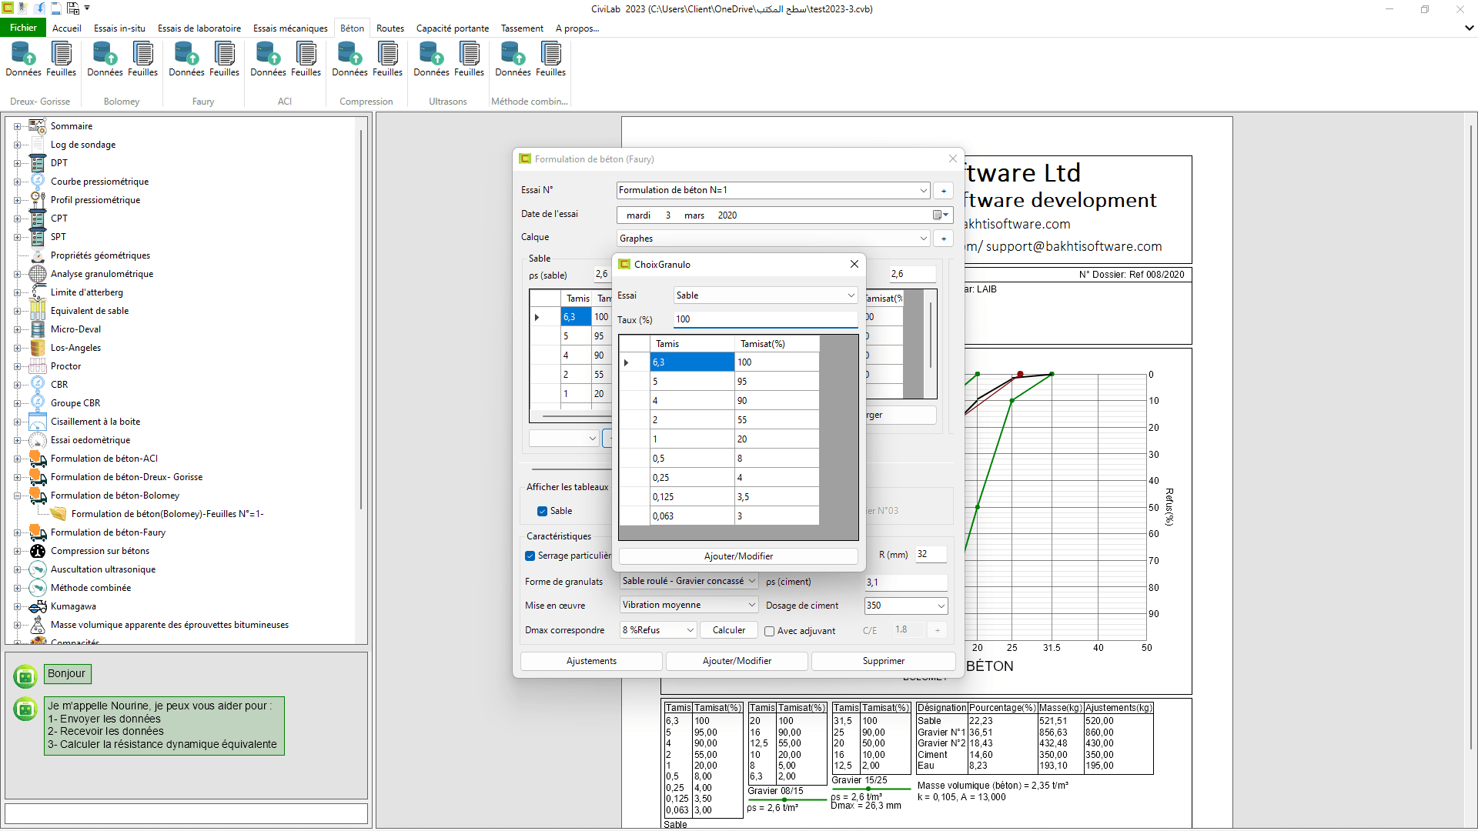The image size is (1478, 831).
Task: Select Micro-Deval icon in tree
Action: pos(38,329)
